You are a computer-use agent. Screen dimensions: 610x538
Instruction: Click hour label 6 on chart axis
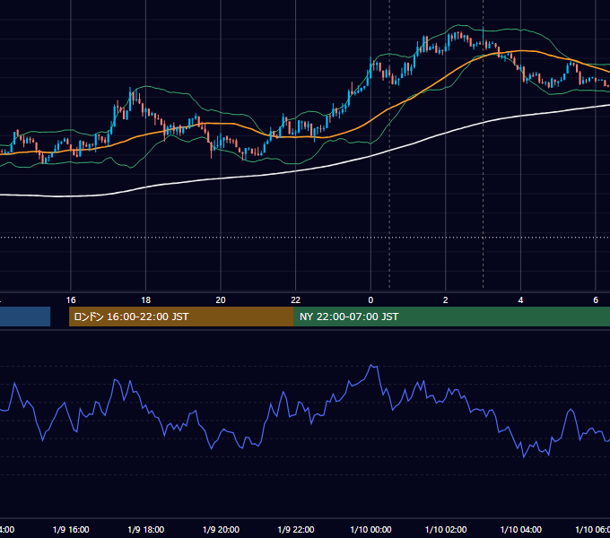[596, 300]
